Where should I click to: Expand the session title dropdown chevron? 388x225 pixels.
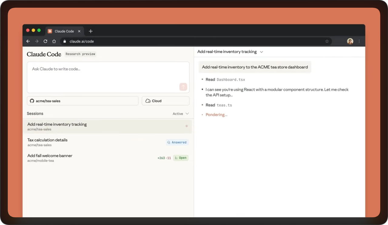tap(262, 52)
